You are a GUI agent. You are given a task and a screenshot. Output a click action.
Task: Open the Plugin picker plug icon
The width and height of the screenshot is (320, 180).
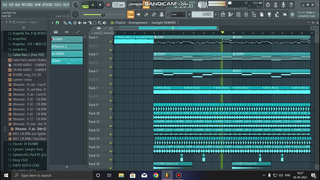click(x=269, y=14)
